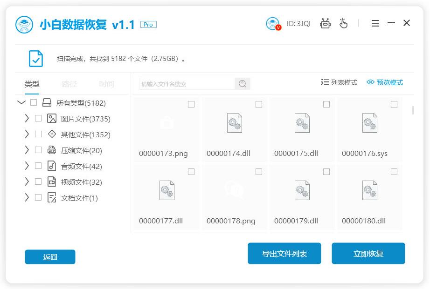
Task: Select the checkbox on 00000174.dll
Action: coord(259,104)
